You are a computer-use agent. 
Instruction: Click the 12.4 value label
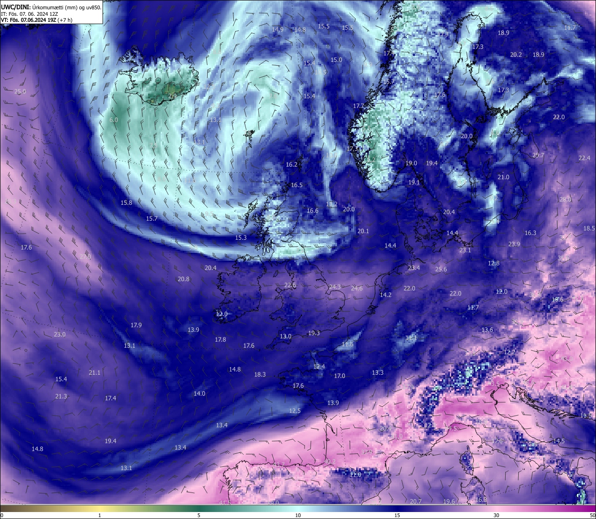point(319,366)
